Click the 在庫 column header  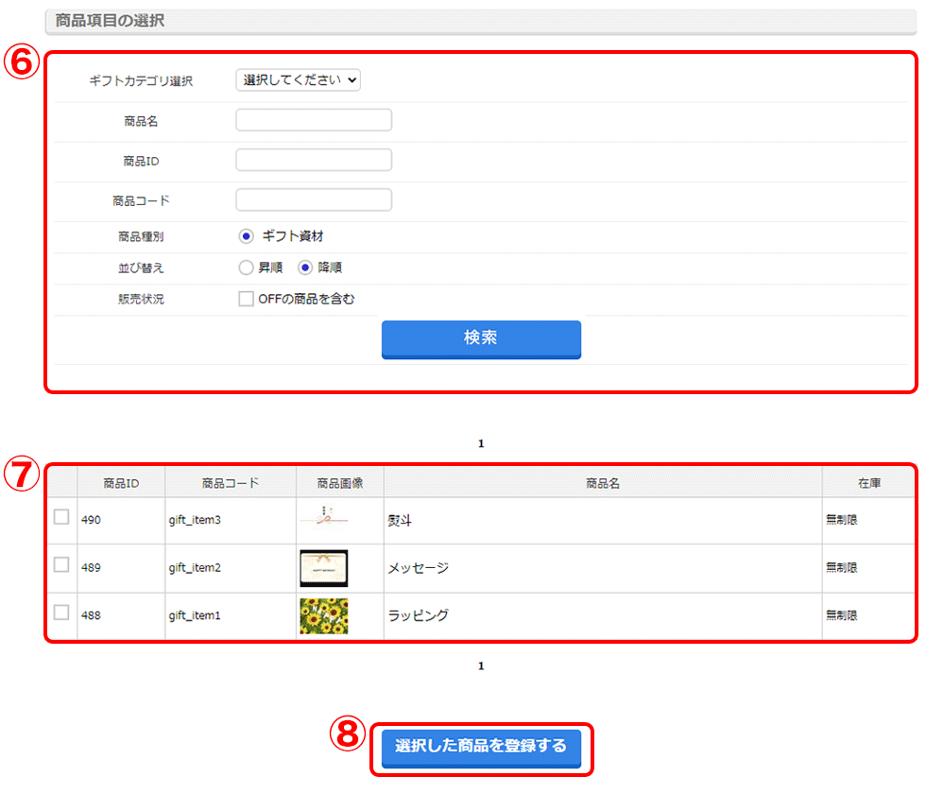(869, 483)
